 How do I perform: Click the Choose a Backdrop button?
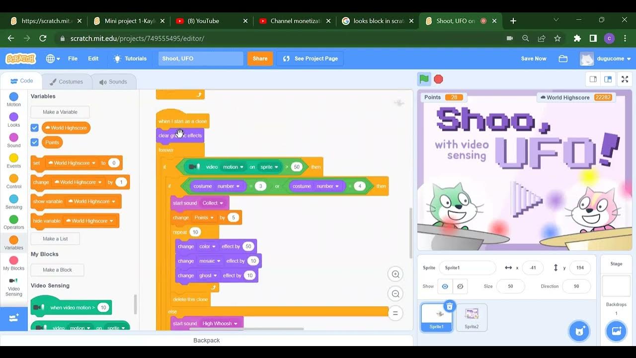click(x=616, y=331)
